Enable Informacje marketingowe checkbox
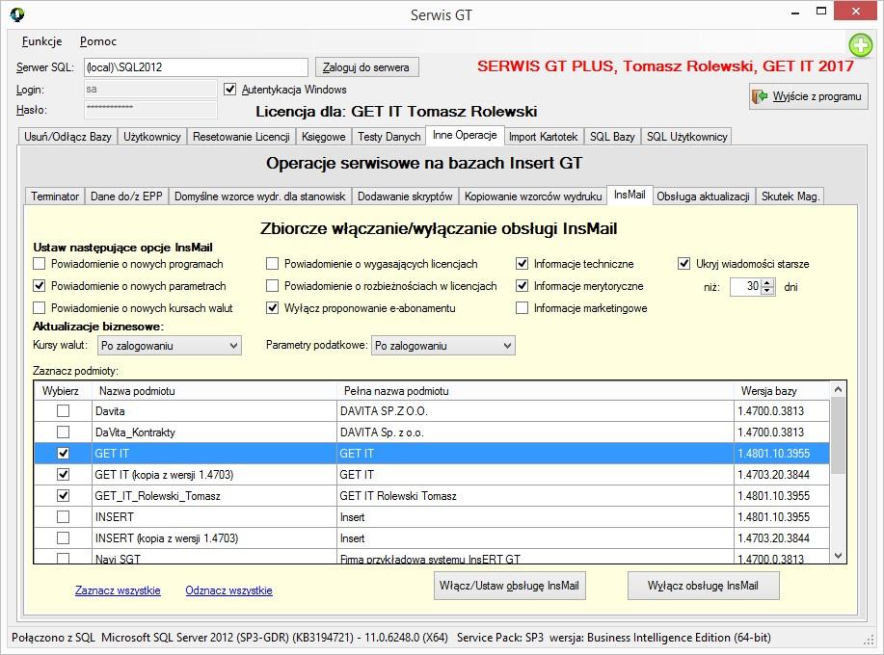 click(x=522, y=307)
